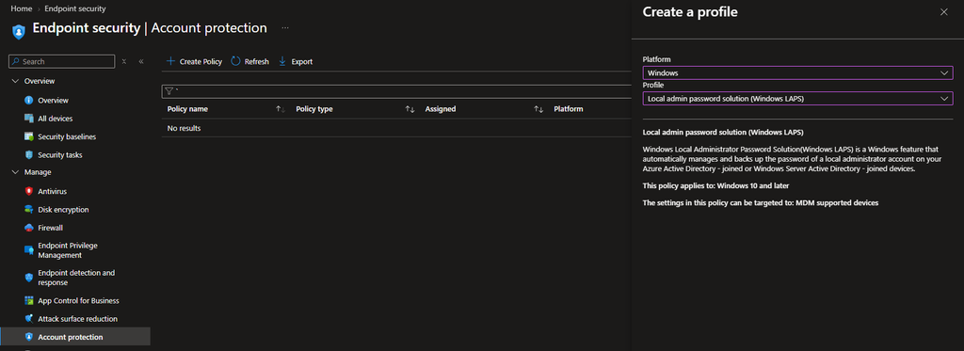Open the Platform dropdown showing Windows

798,73
